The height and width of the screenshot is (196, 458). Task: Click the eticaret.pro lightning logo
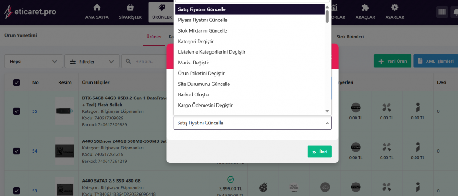(x=8, y=12)
